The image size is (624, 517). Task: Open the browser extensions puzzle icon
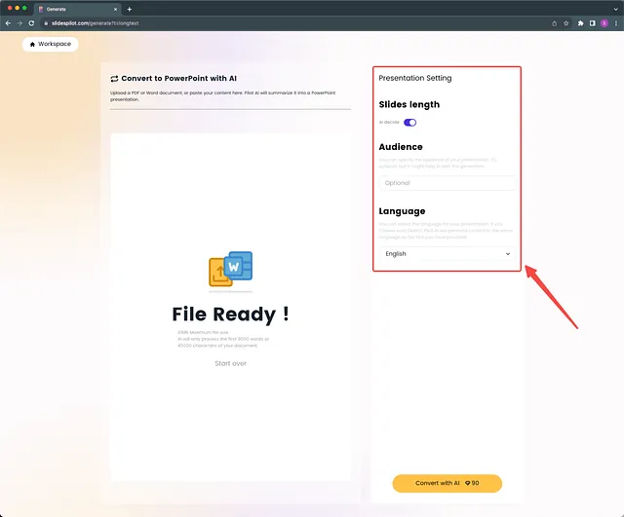point(581,23)
